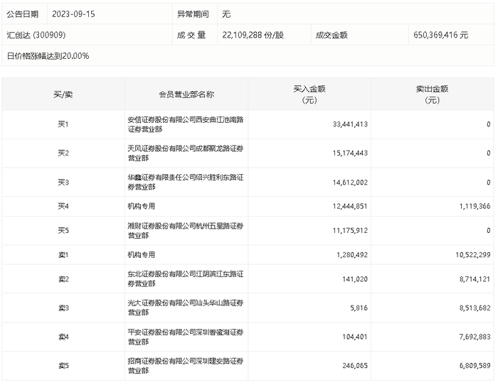Viewport: 498px width, 385px height.
Task: Click 安信证券西安曲江池南路 branch name
Action: (186, 124)
